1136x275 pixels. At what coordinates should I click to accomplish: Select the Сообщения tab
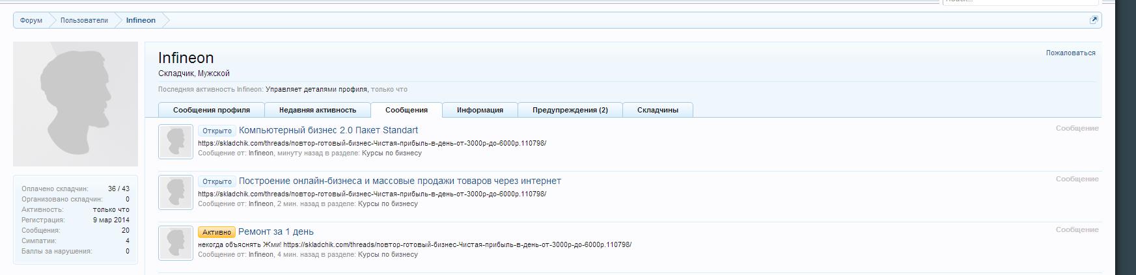point(406,110)
